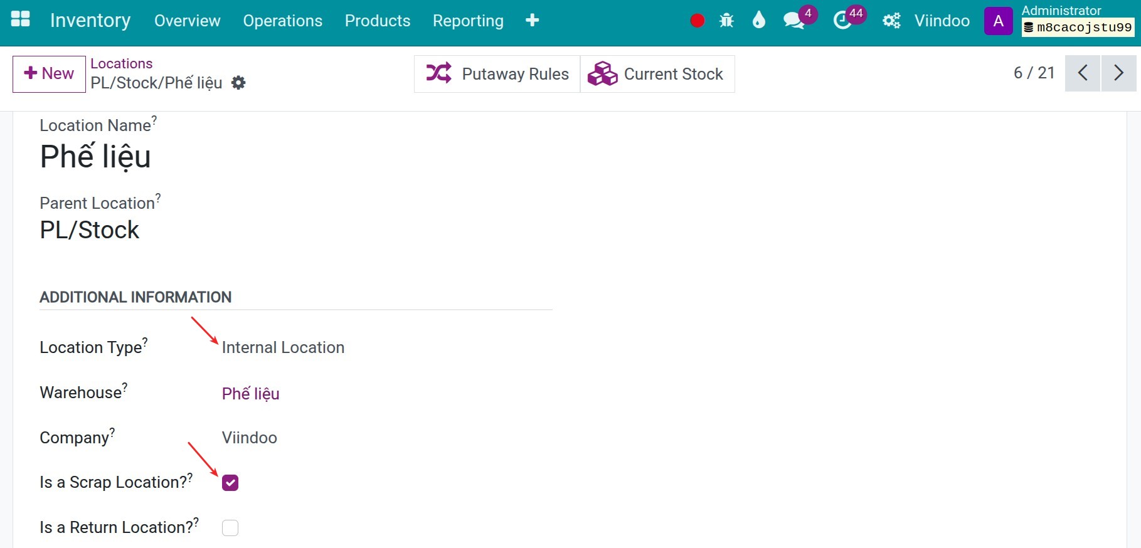Click the Warehouse field label
Image resolution: width=1141 pixels, height=548 pixels.
[x=83, y=391]
